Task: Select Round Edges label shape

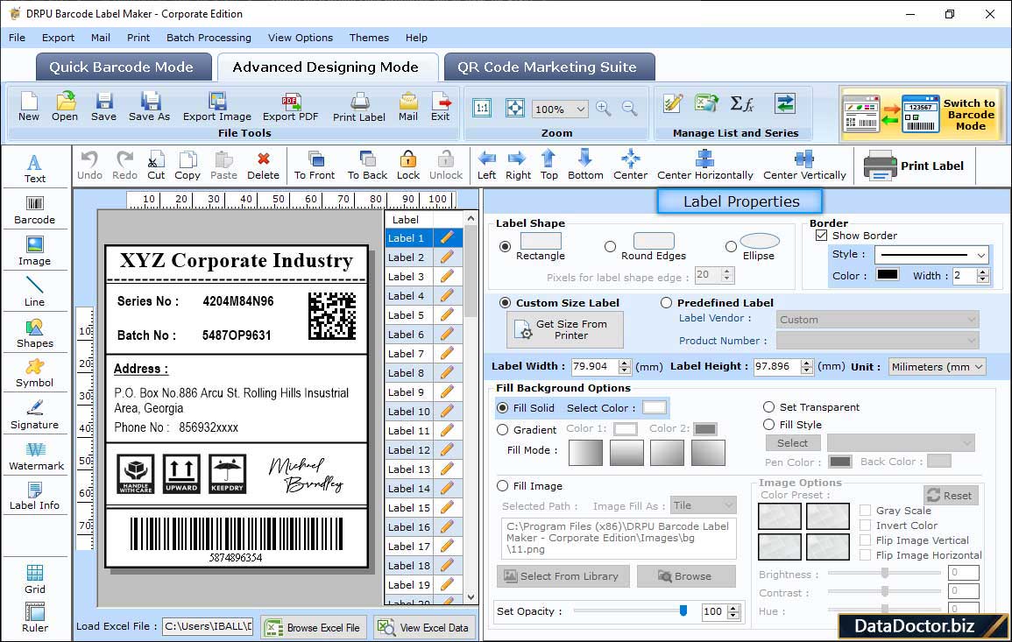Action: pos(610,246)
